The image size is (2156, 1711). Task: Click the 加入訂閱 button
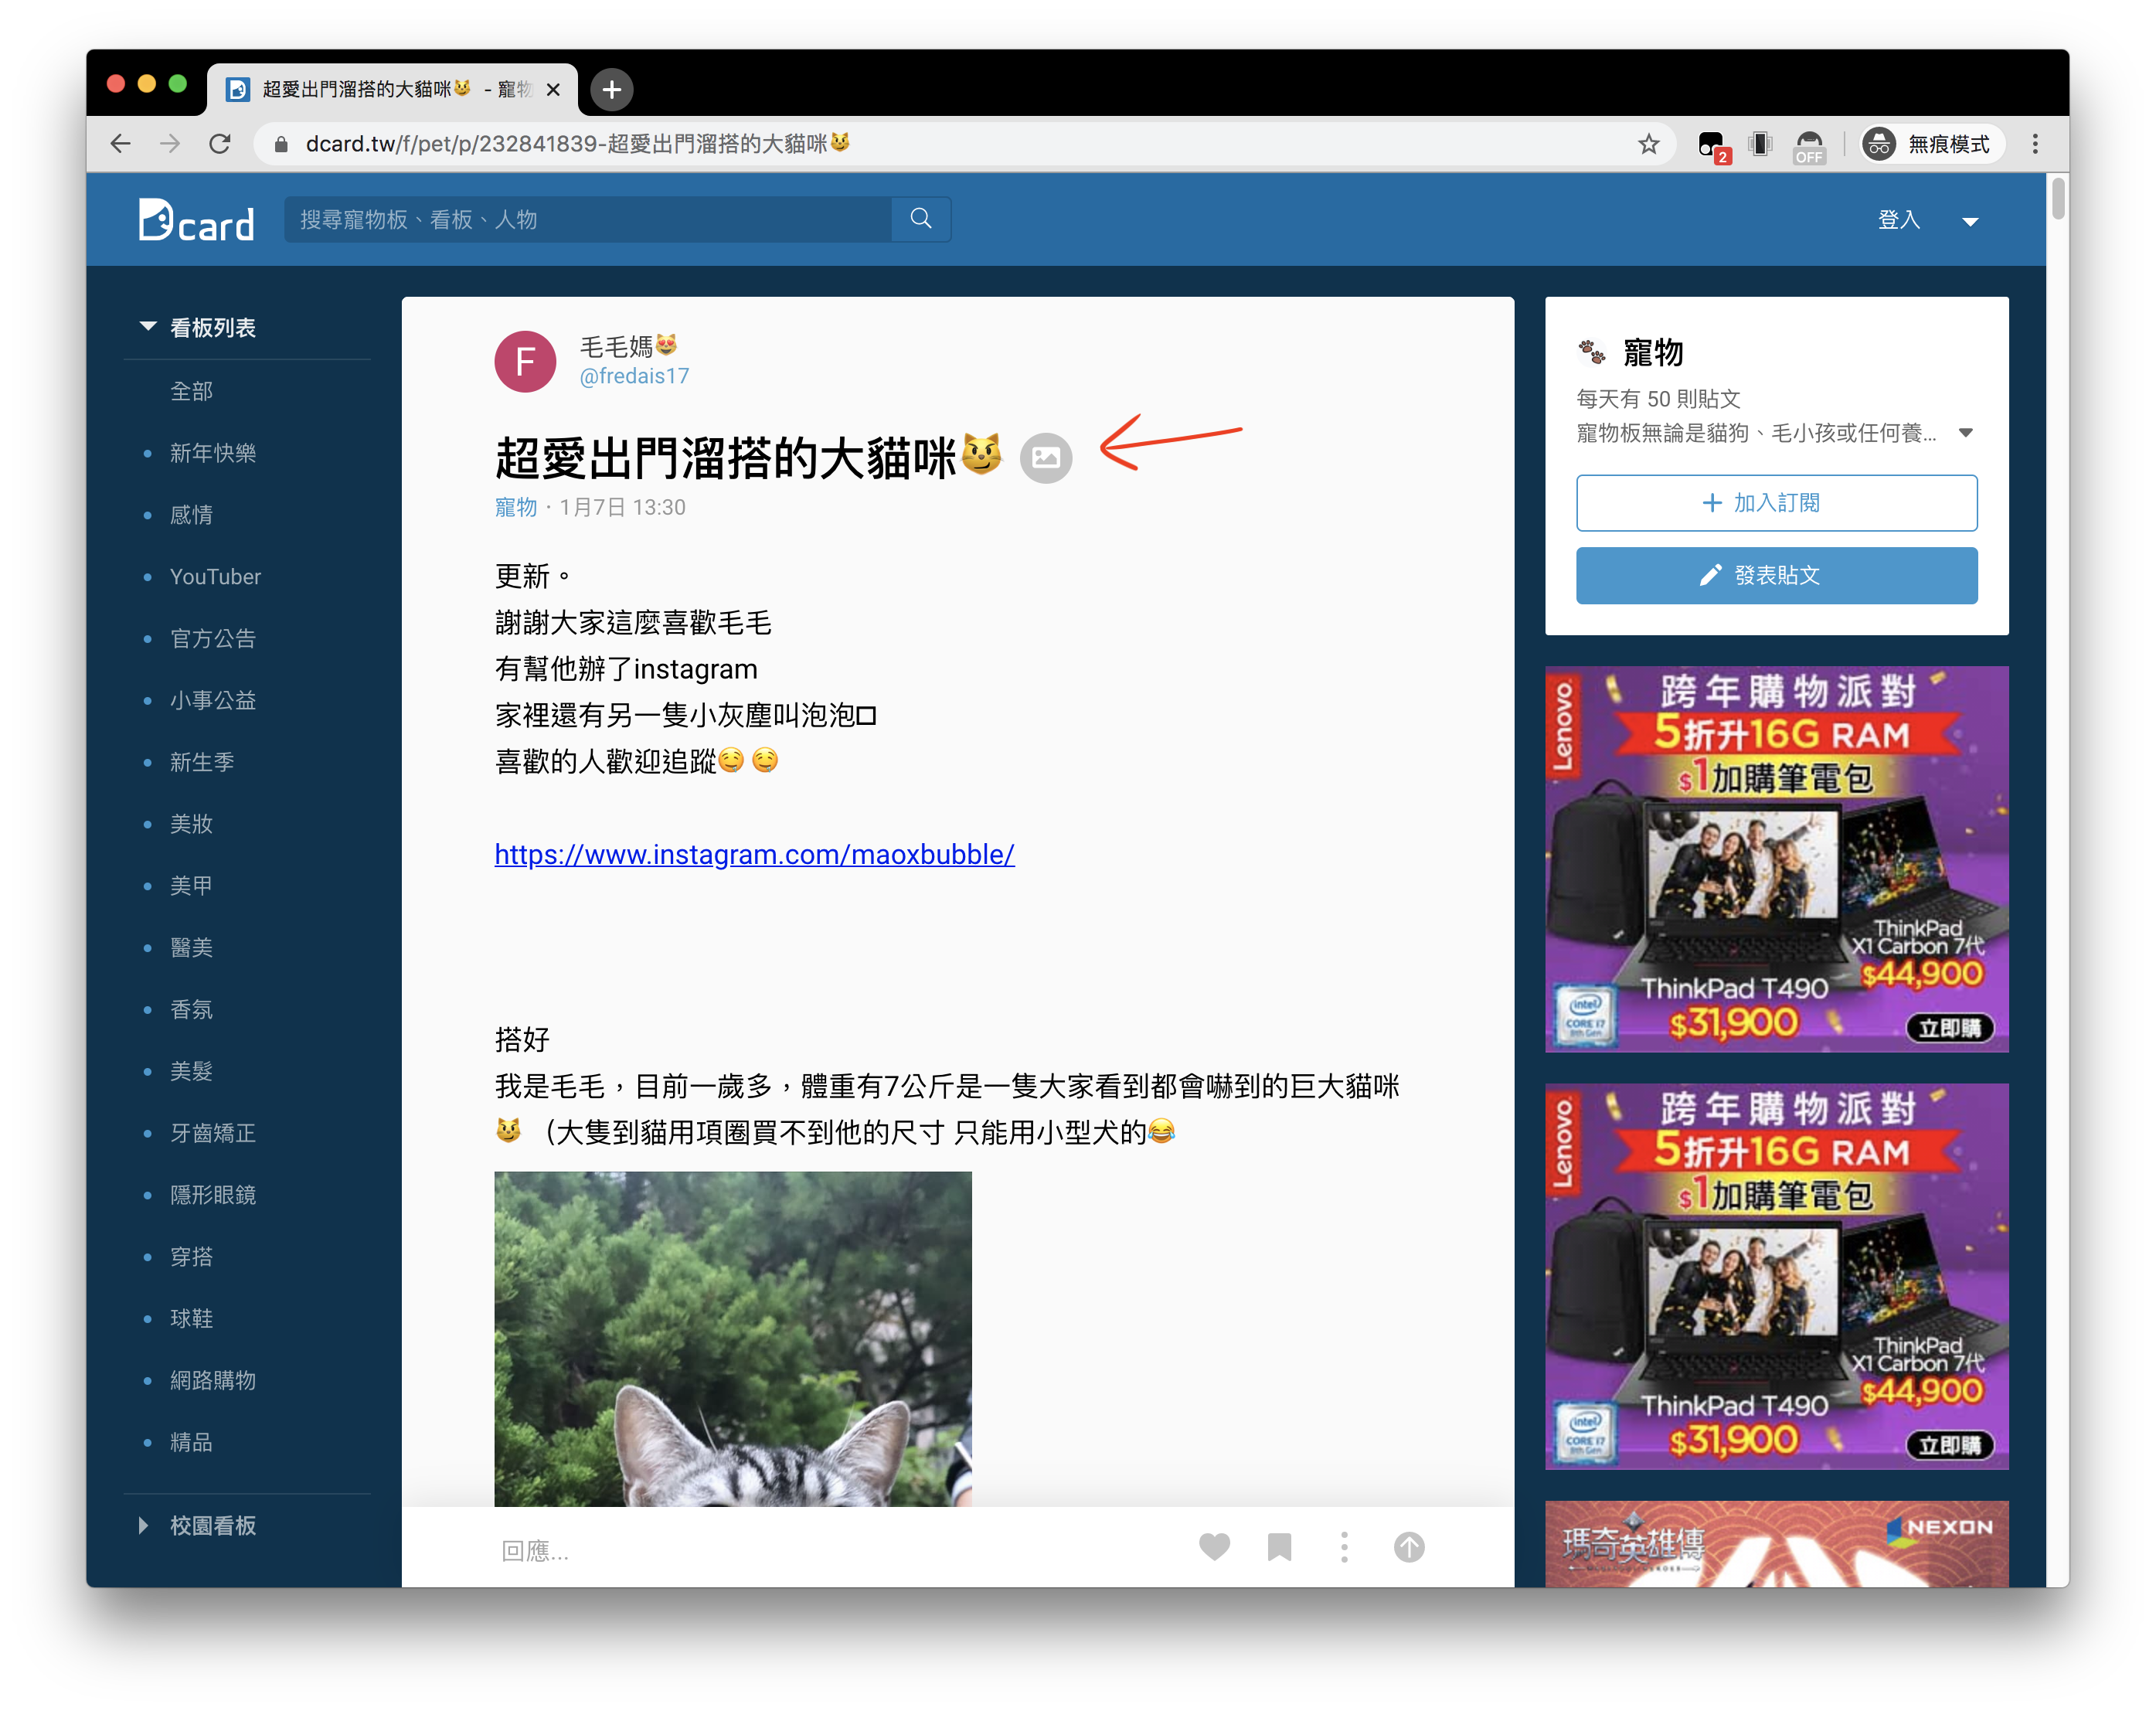[1776, 503]
